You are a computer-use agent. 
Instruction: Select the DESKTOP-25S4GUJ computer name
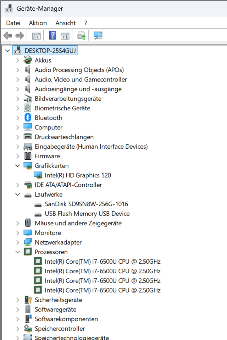click(x=50, y=51)
